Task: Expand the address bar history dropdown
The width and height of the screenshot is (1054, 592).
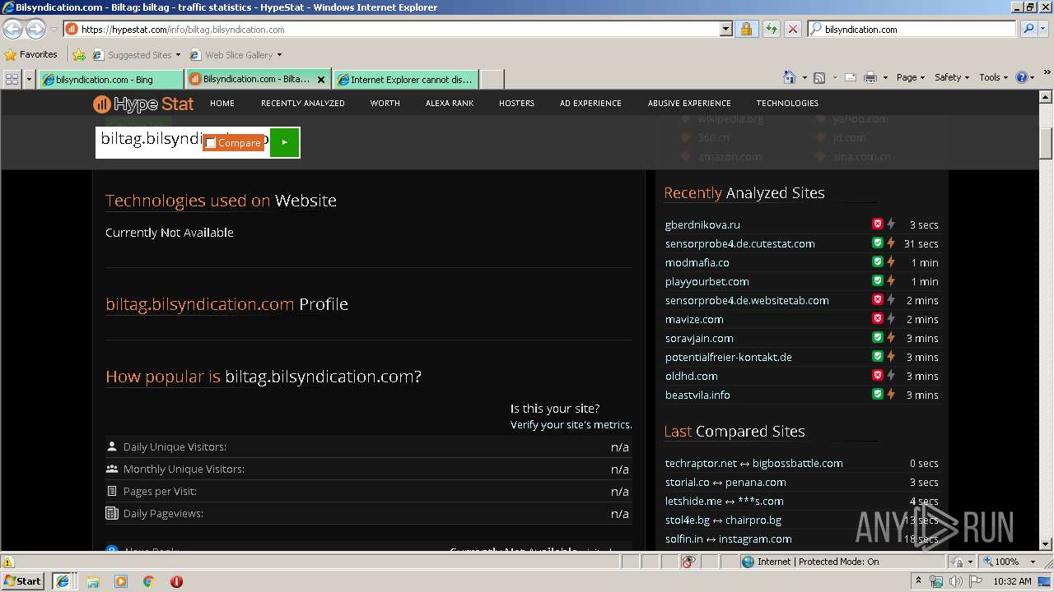Action: click(725, 29)
